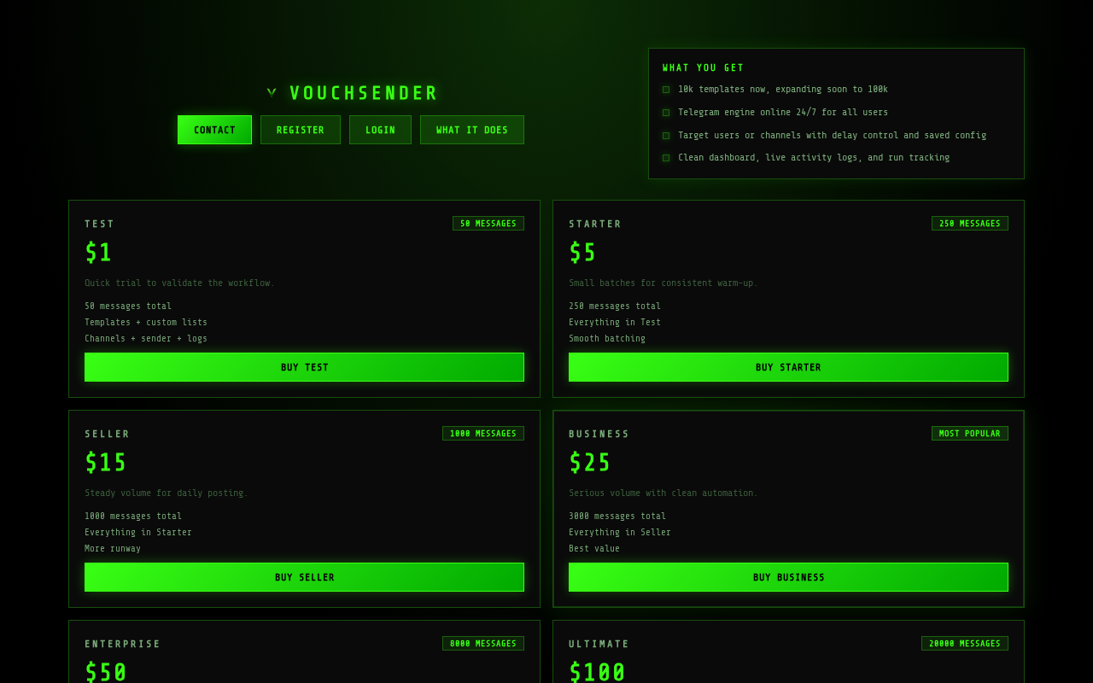Screen dimensions: 1093x683
Task: Click '1000 messages total' feature line
Action: pyautogui.click(x=133, y=517)
